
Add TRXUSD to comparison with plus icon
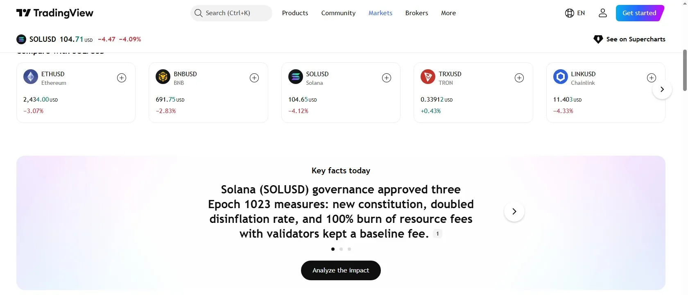[x=519, y=78]
